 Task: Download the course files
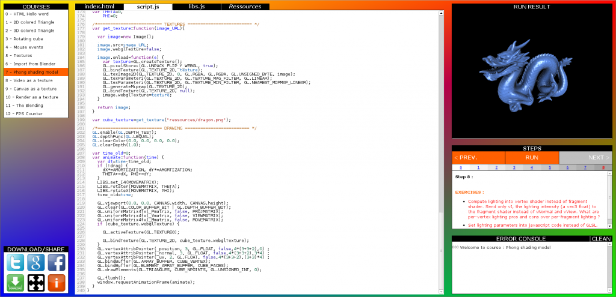[15, 283]
